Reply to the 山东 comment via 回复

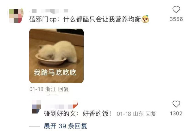coord(151,114)
